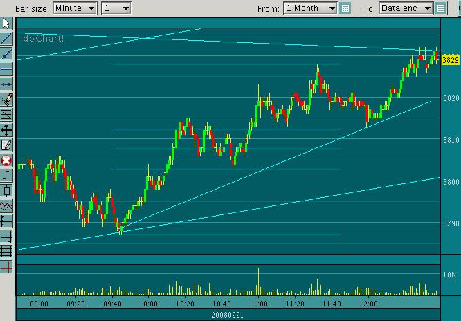The image size is (461, 321).
Task: Click the 3800 price axis label
Action: click(451, 182)
